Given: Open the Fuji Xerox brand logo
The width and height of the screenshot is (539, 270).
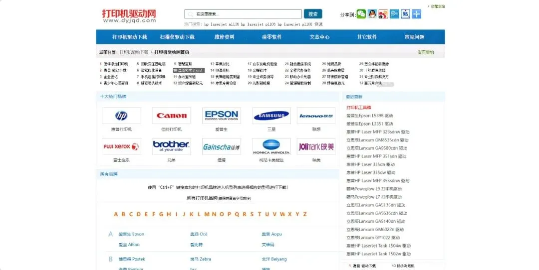Looking at the screenshot, I should point(121,146).
